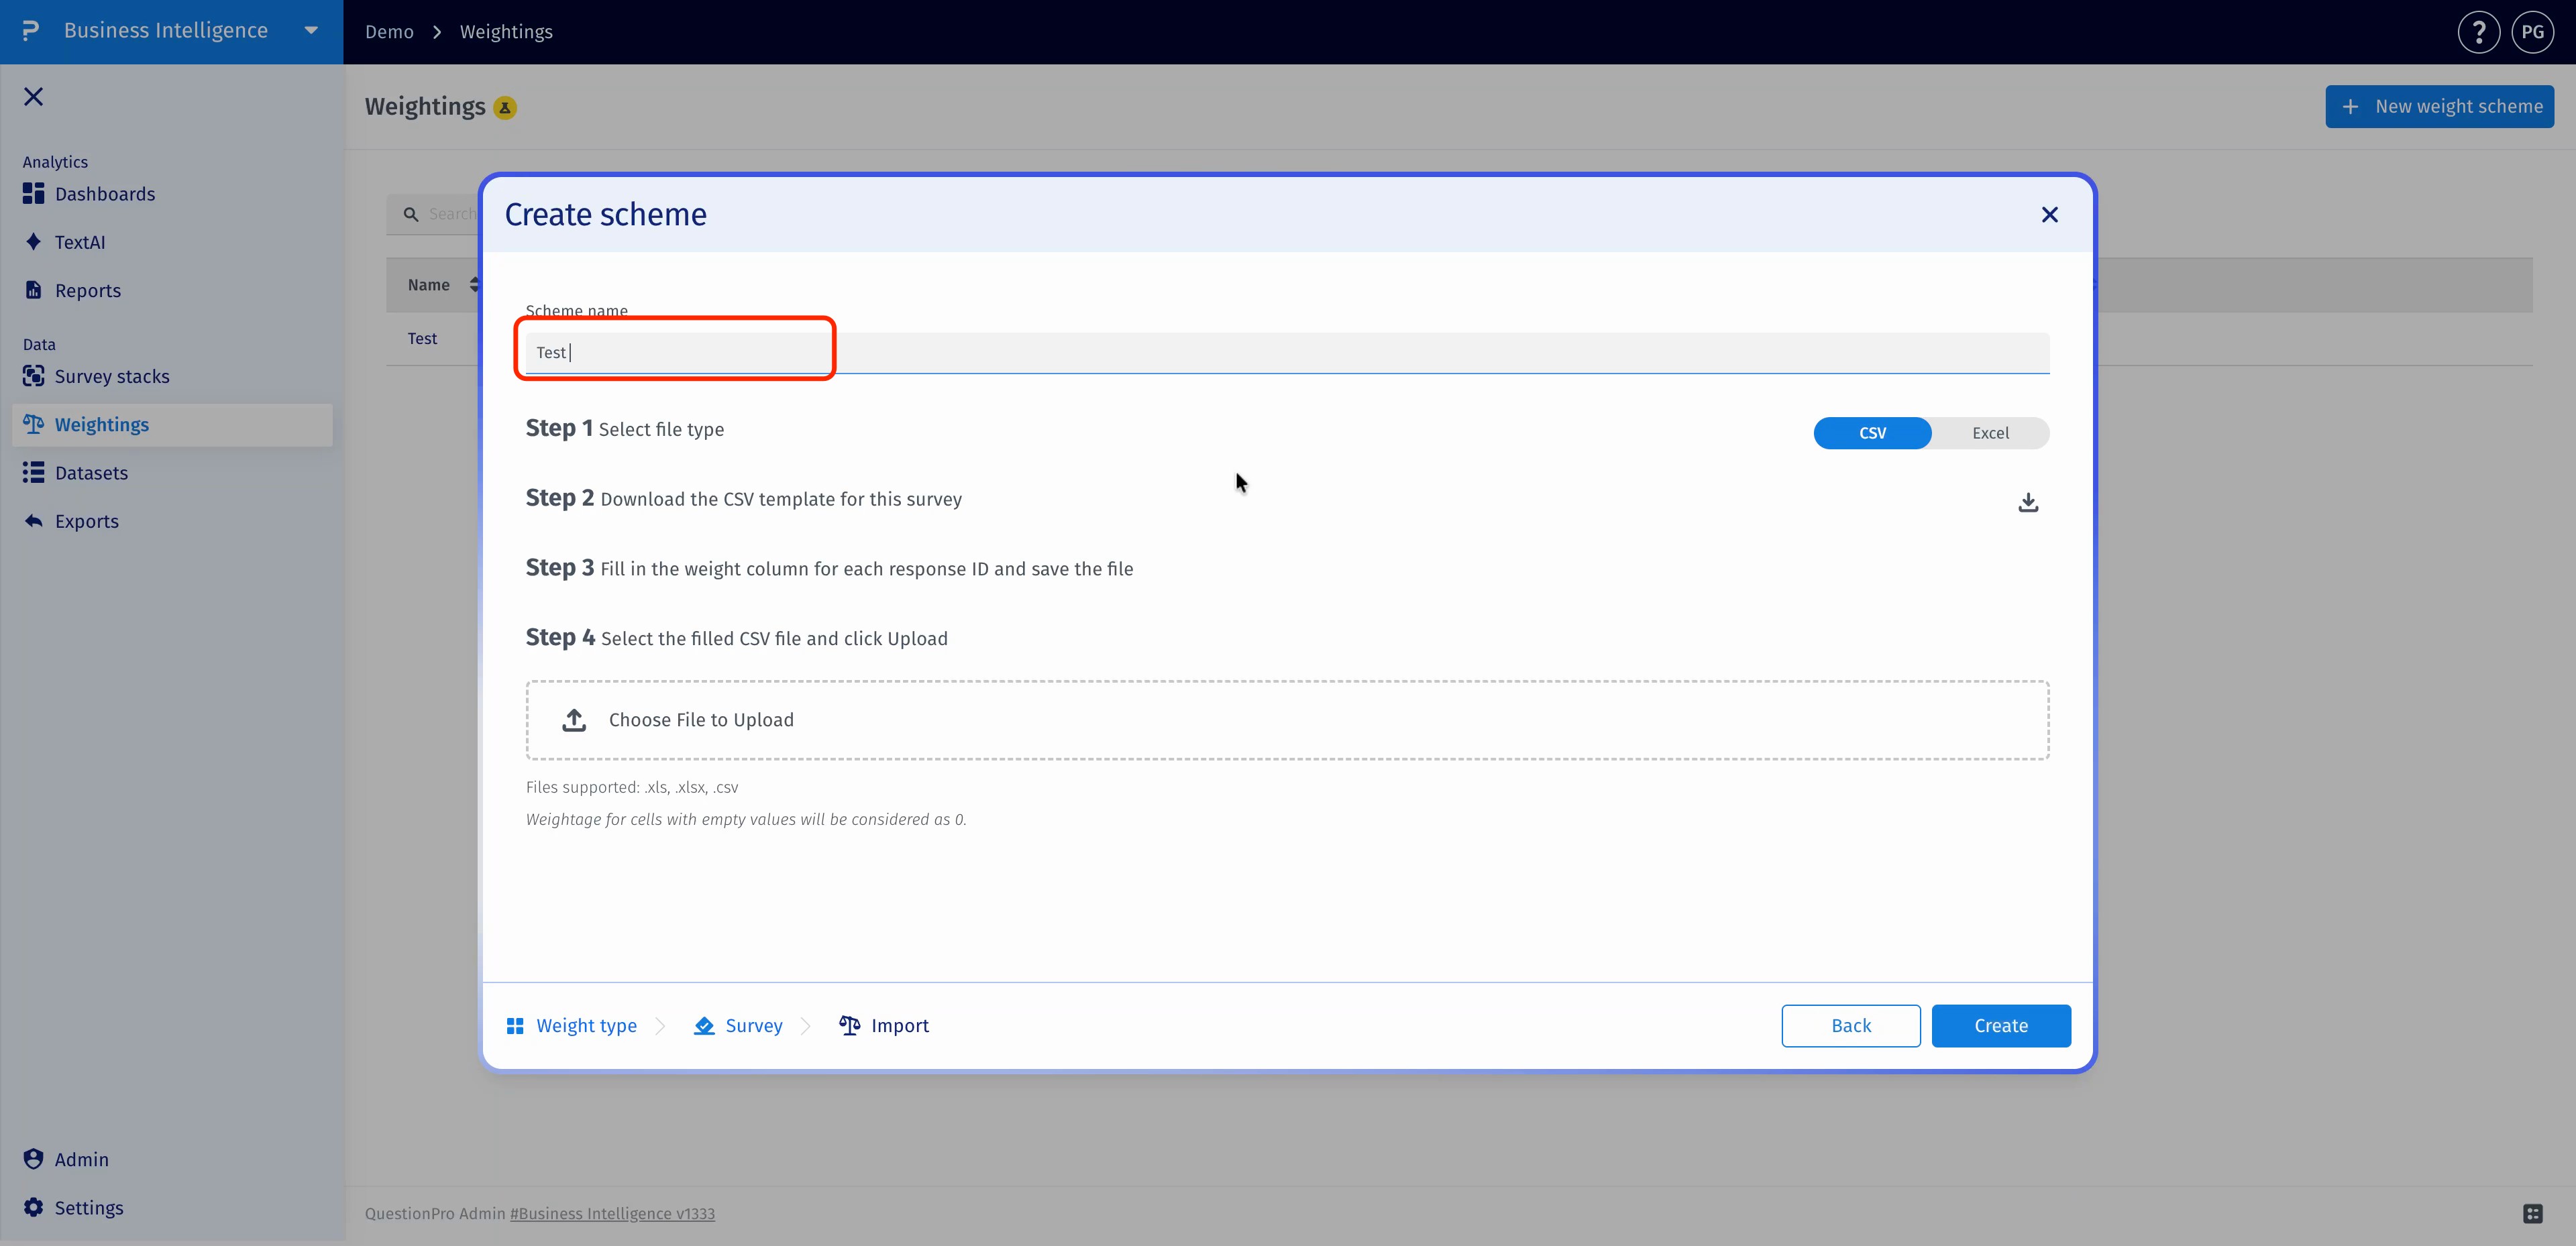Open Datasets in the sidebar
Image resolution: width=2576 pixels, height=1246 pixels.
[91, 473]
